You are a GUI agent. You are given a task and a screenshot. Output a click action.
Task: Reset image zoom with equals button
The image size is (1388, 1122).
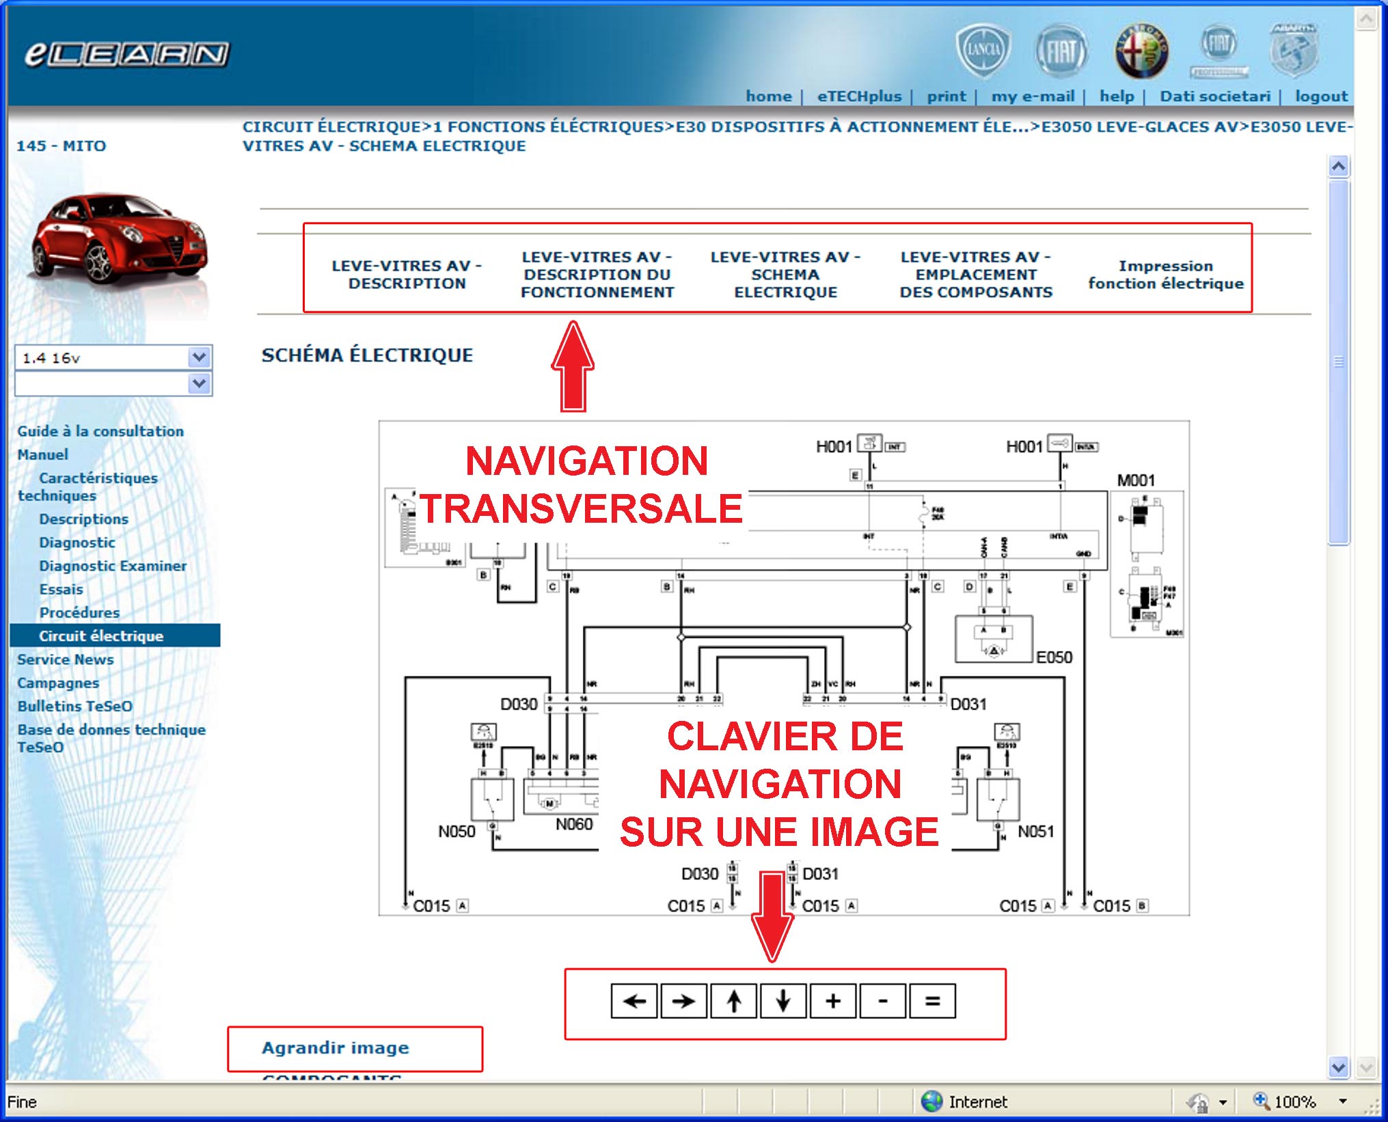(932, 1001)
